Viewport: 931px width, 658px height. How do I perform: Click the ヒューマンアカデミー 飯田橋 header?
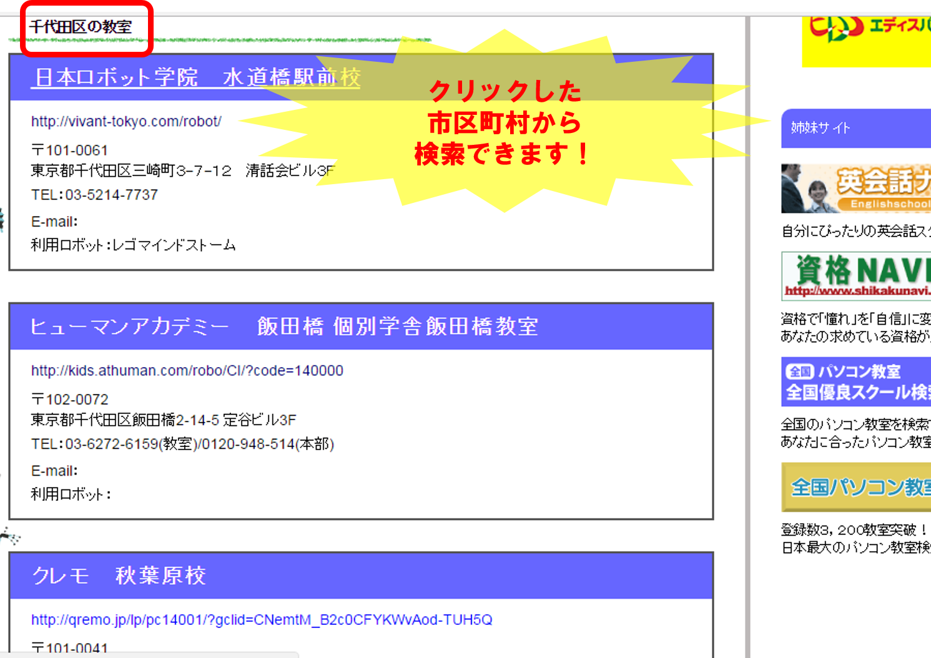361,327
